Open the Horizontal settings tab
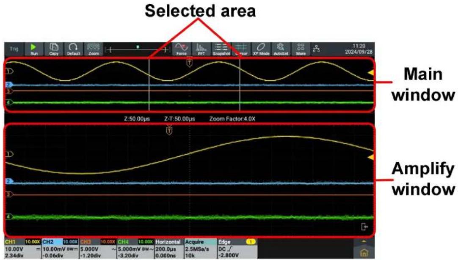 point(168,242)
